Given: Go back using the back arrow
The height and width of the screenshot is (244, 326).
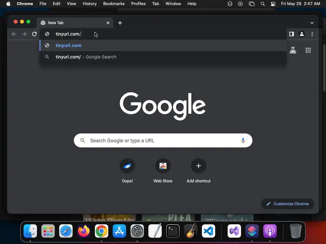Looking at the screenshot, I should (x=14, y=34).
